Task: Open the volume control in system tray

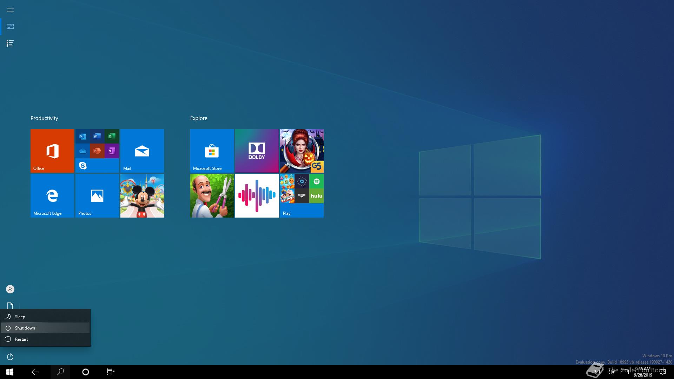Action: [611, 372]
